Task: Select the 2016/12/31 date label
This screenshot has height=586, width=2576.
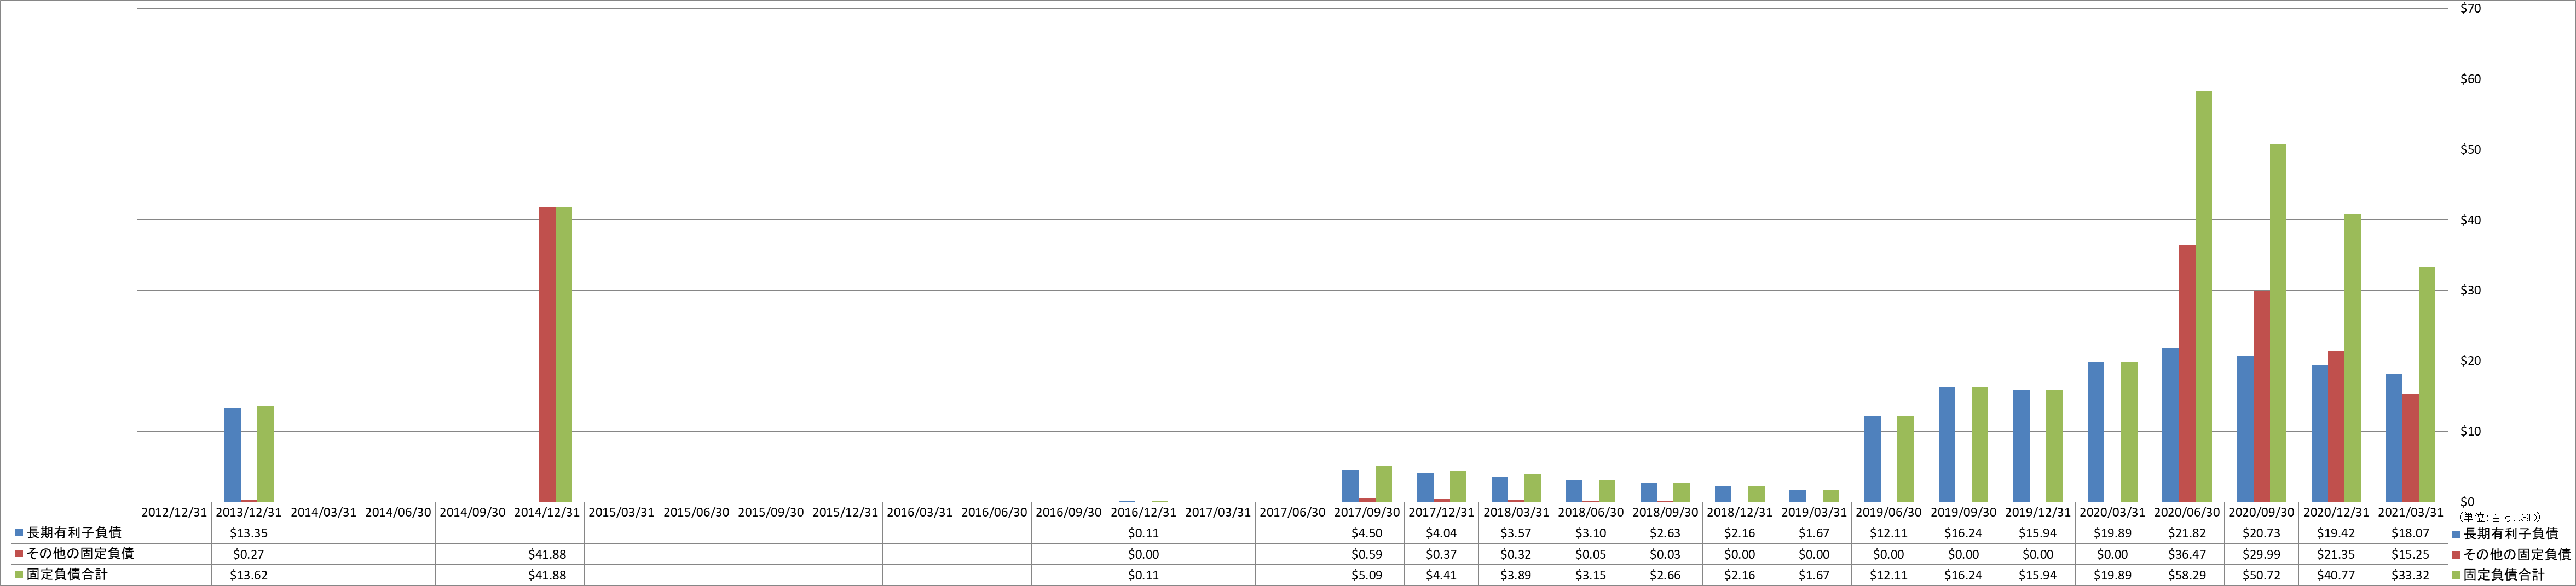Action: [1143, 512]
